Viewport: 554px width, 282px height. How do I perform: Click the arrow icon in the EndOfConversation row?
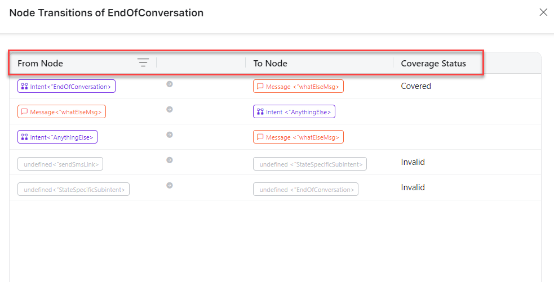(x=169, y=84)
